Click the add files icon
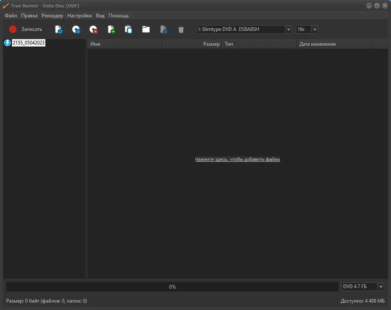391x310 pixels. point(111,29)
